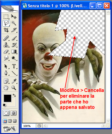Select the Slice tool
Screen dimensions: 112x134
pos(14,30)
